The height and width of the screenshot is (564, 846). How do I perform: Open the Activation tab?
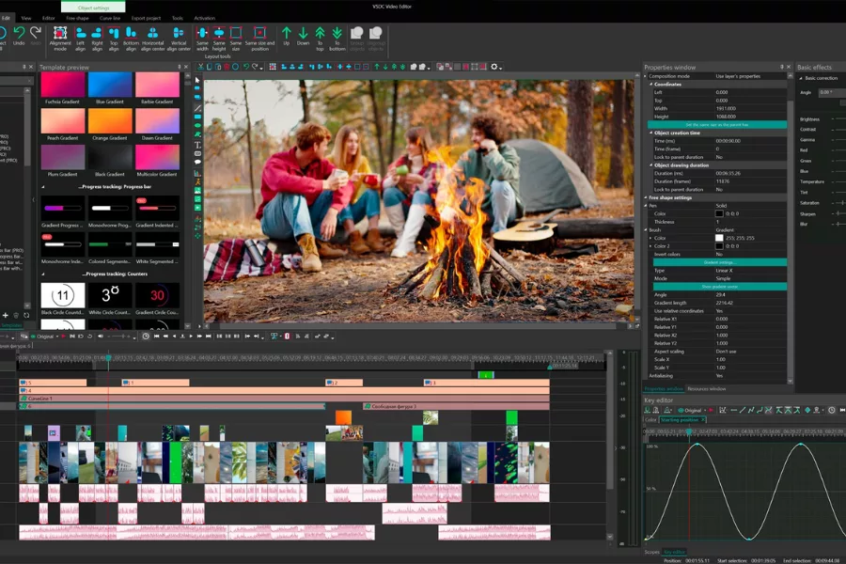point(205,18)
